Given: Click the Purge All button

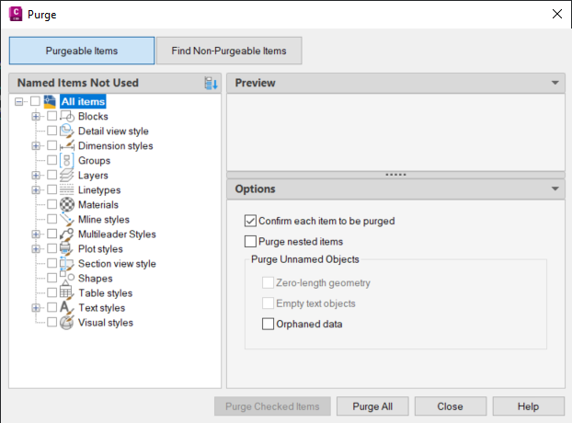Looking at the screenshot, I should (x=372, y=406).
